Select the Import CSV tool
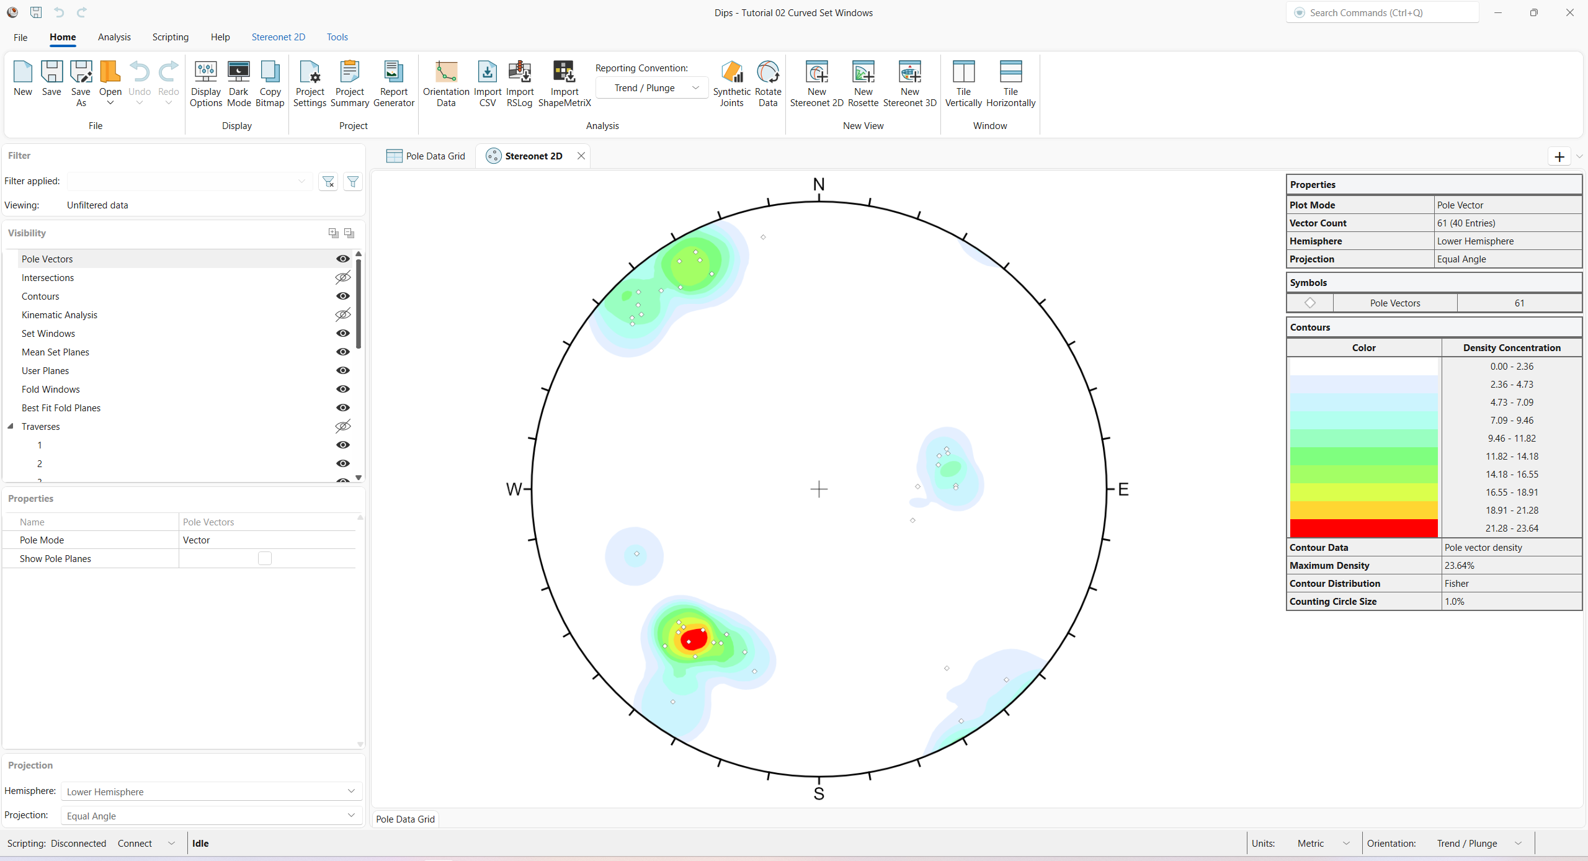 488,83
